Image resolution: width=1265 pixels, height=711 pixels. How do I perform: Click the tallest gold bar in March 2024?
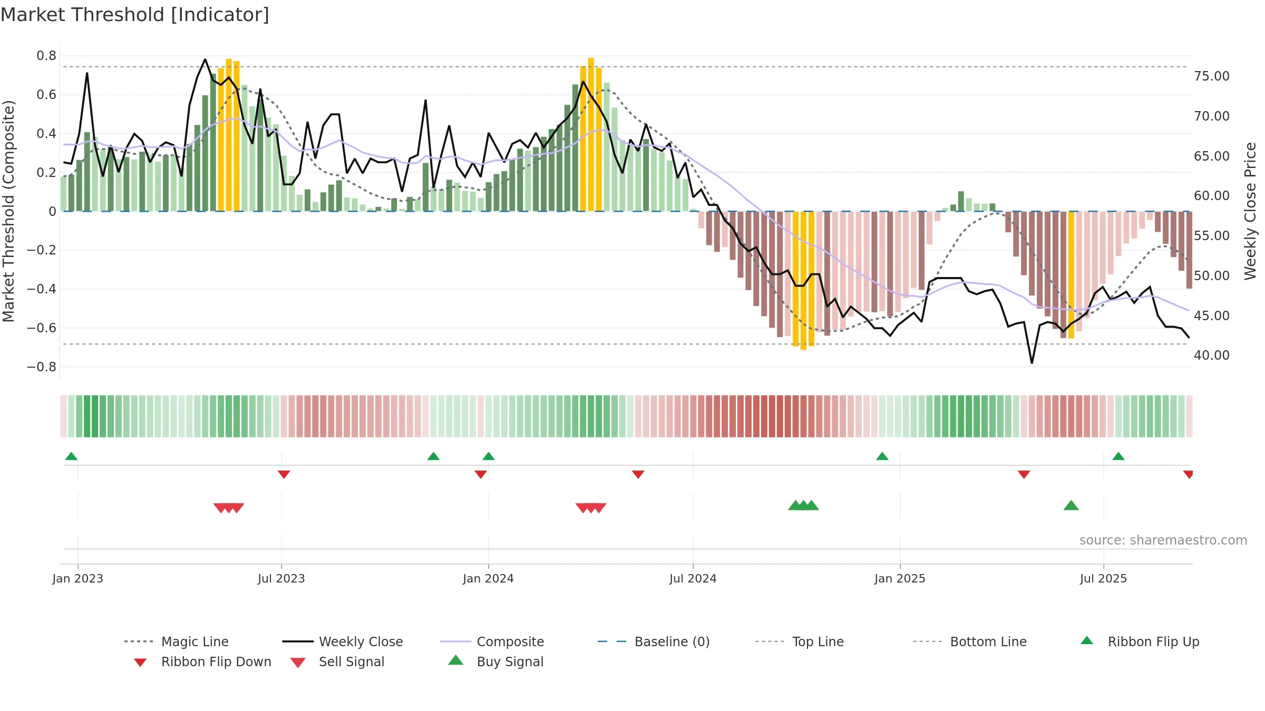591,134
